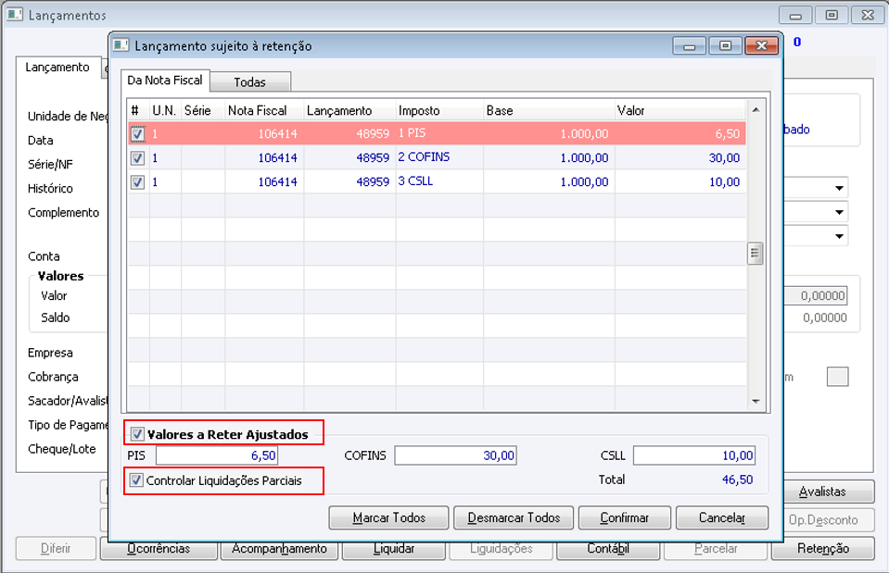Uncheck the PIS row checkbox

point(138,134)
